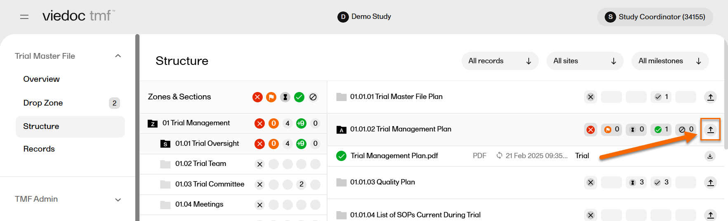Image resolution: width=728 pixels, height=221 pixels.
Task: Expand the TMF Admin section
Action: click(x=118, y=200)
